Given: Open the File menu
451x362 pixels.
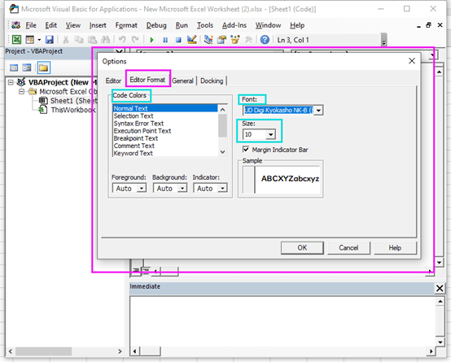Looking at the screenshot, I should tap(31, 25).
